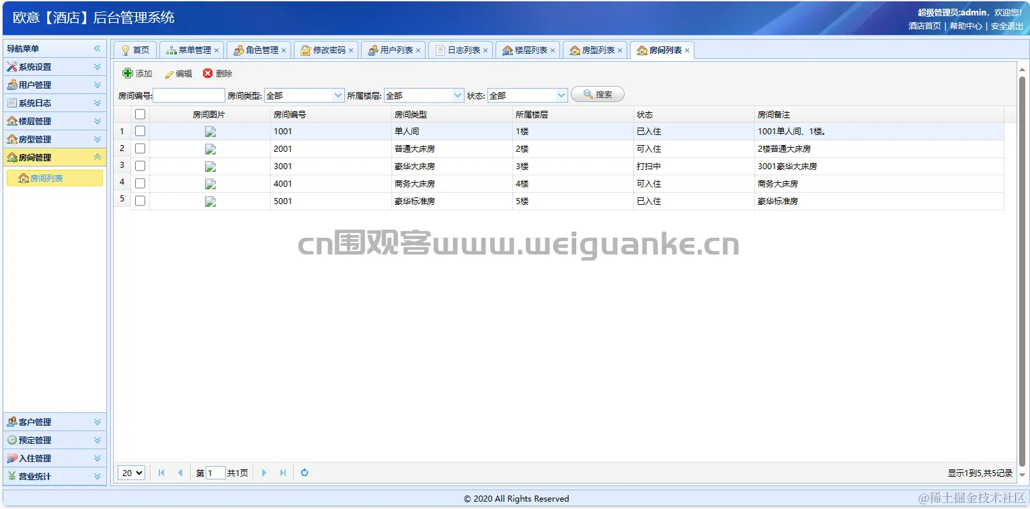Screen dimensions: 1030x509
Task: Go to next page arrow icon
Action: click(264, 473)
